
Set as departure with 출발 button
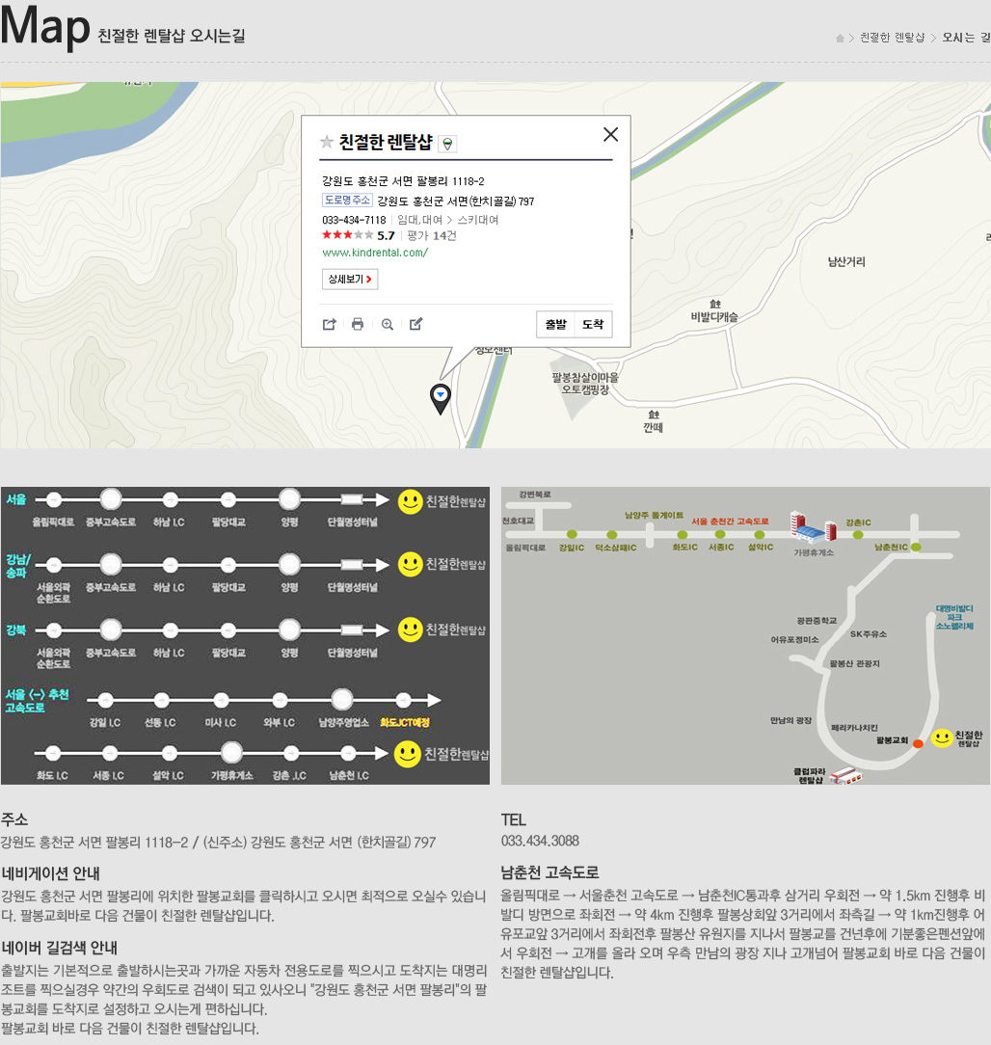point(556,325)
